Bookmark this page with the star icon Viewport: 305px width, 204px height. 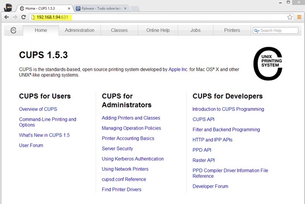click(290, 17)
